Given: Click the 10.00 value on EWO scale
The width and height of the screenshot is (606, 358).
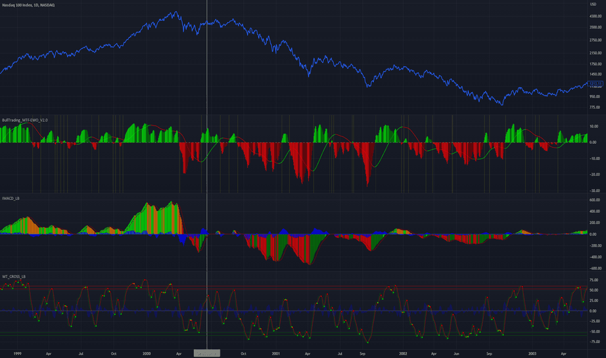Looking at the screenshot, I should [594, 126].
